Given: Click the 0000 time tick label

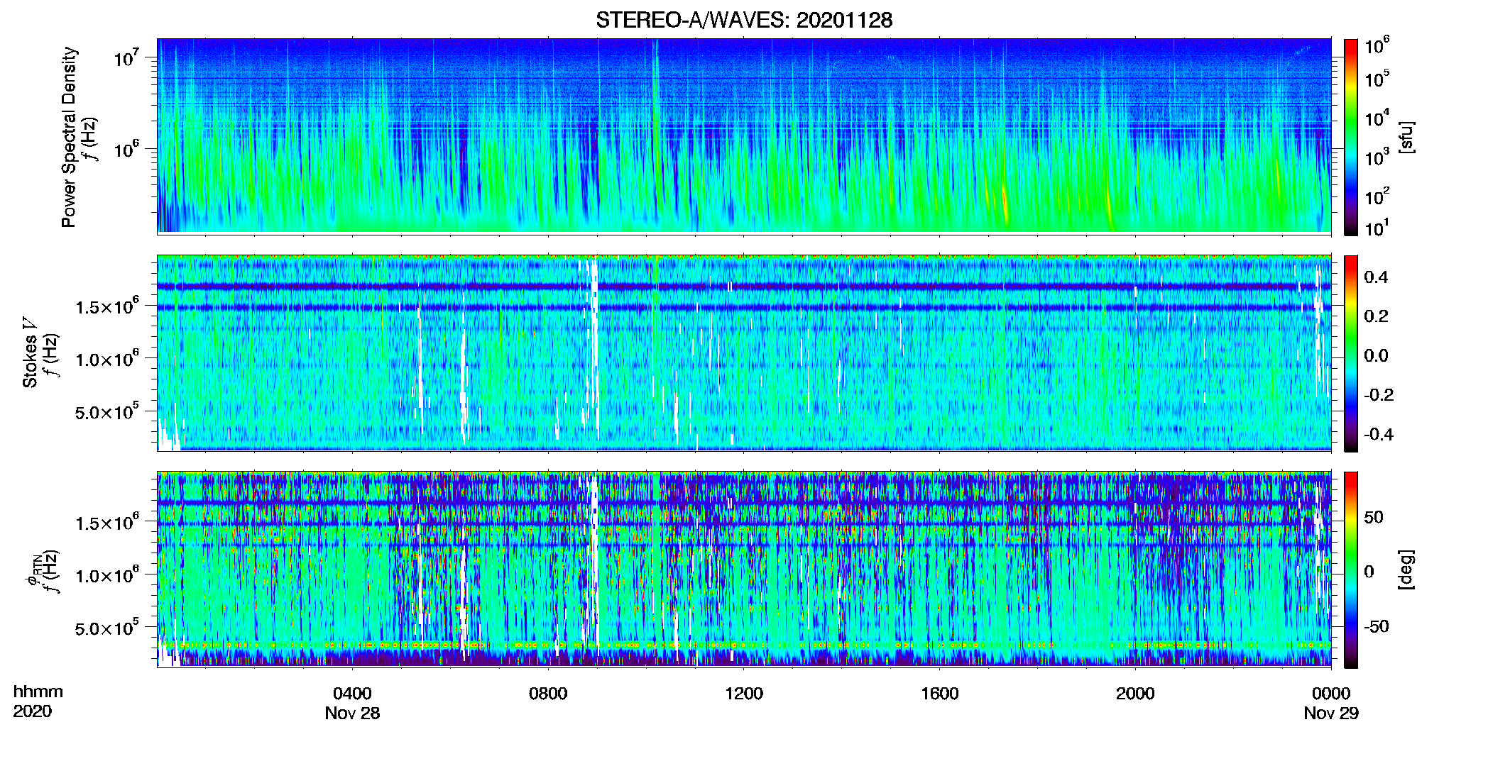Looking at the screenshot, I should pos(1331,694).
